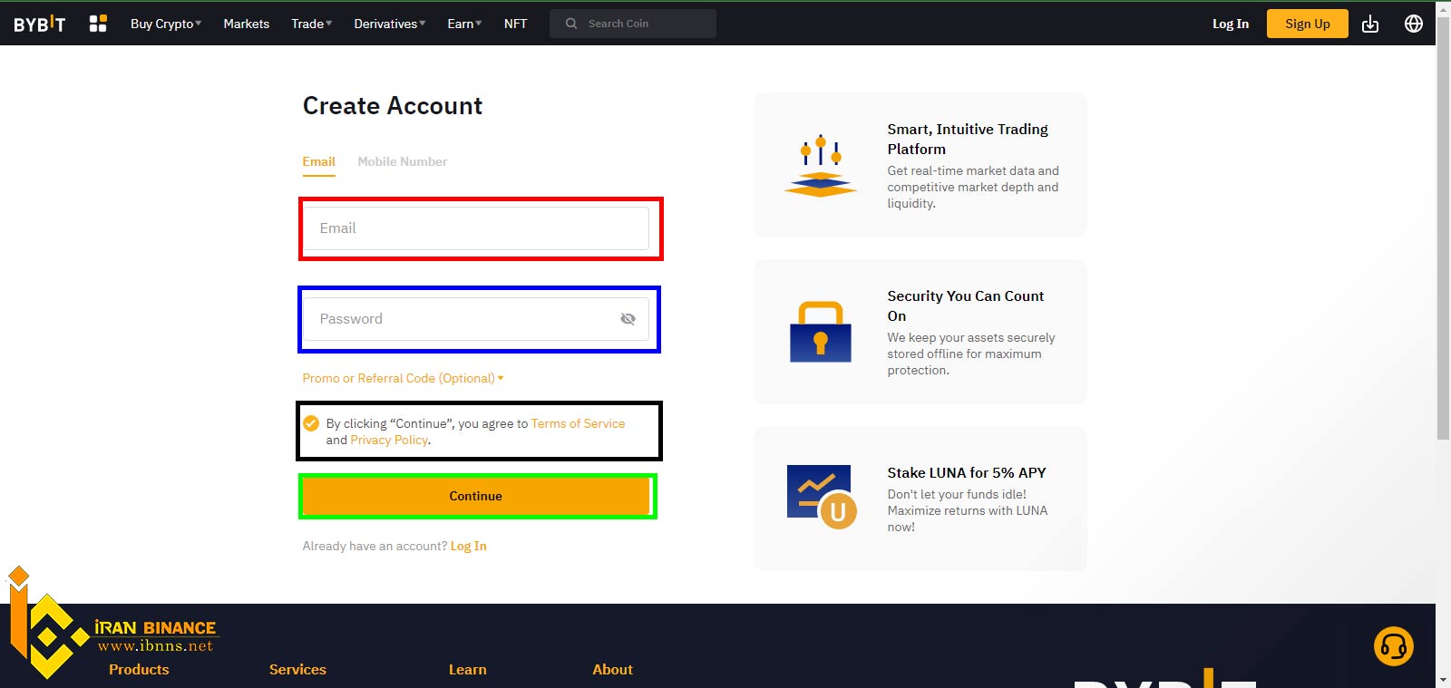Focus the Password input field

pyautogui.click(x=476, y=319)
